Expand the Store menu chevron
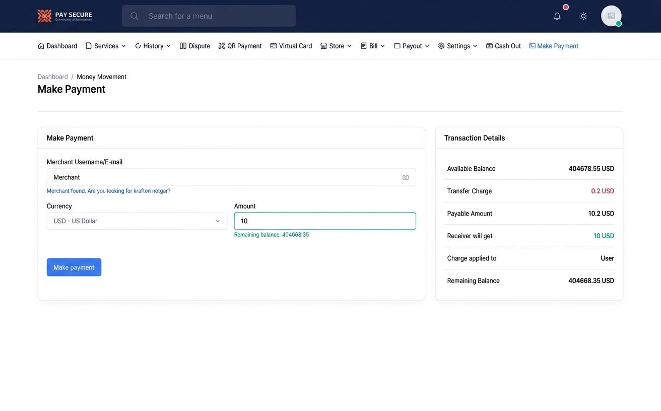The height and width of the screenshot is (411, 661). (x=349, y=46)
